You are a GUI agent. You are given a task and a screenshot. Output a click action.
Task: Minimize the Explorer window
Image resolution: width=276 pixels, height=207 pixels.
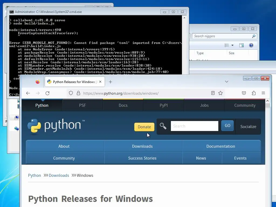[235, 29]
